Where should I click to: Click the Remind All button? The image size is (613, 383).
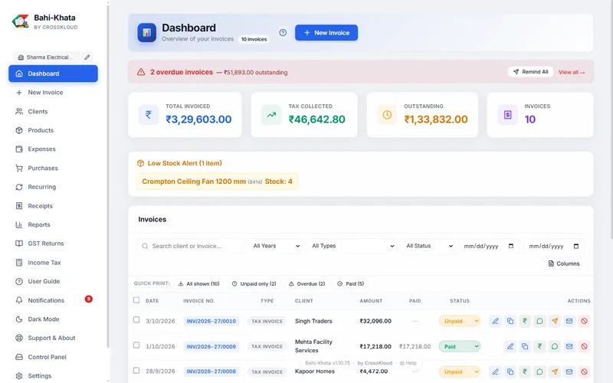coord(531,72)
